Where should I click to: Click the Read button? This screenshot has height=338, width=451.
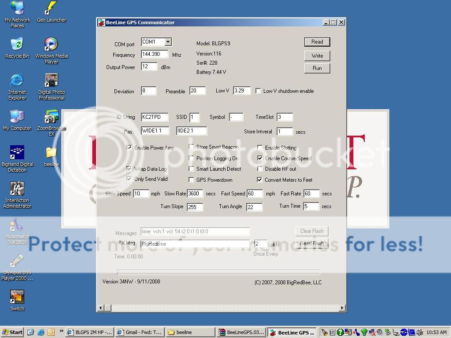coord(317,42)
